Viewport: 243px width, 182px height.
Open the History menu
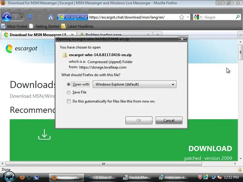tap(37, 9)
